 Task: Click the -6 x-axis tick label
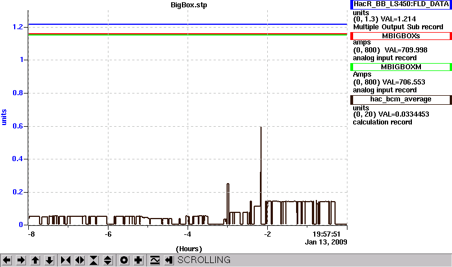click(108, 234)
